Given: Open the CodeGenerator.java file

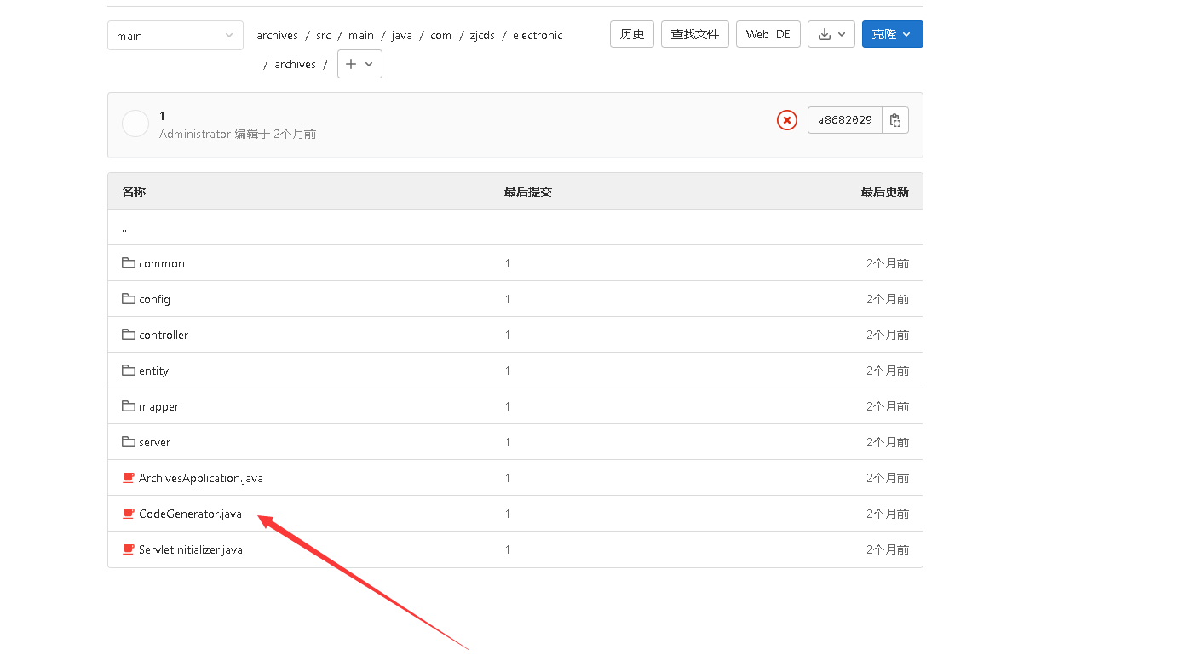Looking at the screenshot, I should click(x=190, y=514).
